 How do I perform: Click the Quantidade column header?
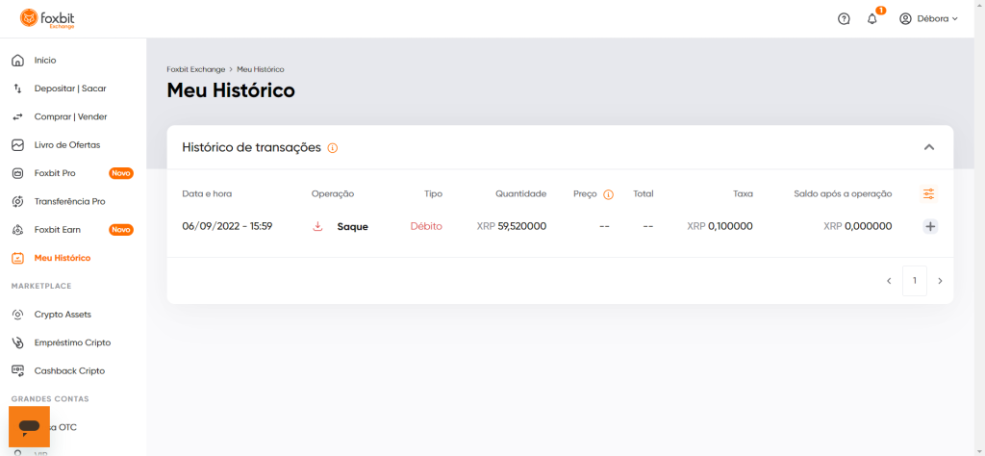click(x=520, y=194)
